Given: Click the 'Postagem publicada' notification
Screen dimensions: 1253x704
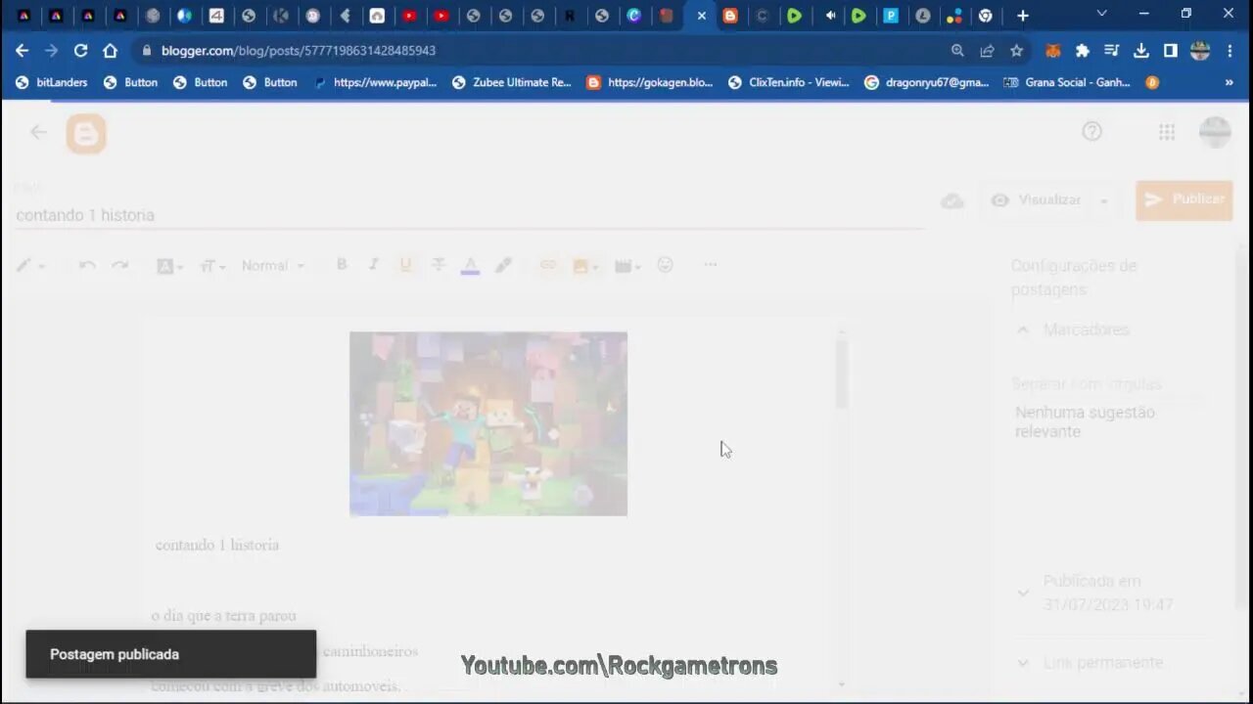Looking at the screenshot, I should point(171,654).
